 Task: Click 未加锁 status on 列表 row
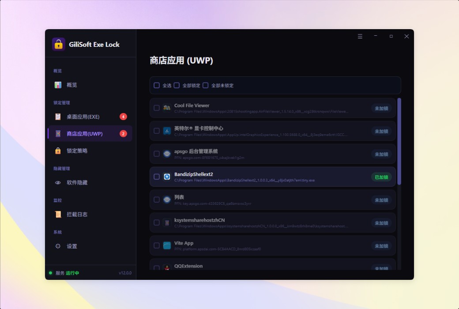[x=381, y=200]
